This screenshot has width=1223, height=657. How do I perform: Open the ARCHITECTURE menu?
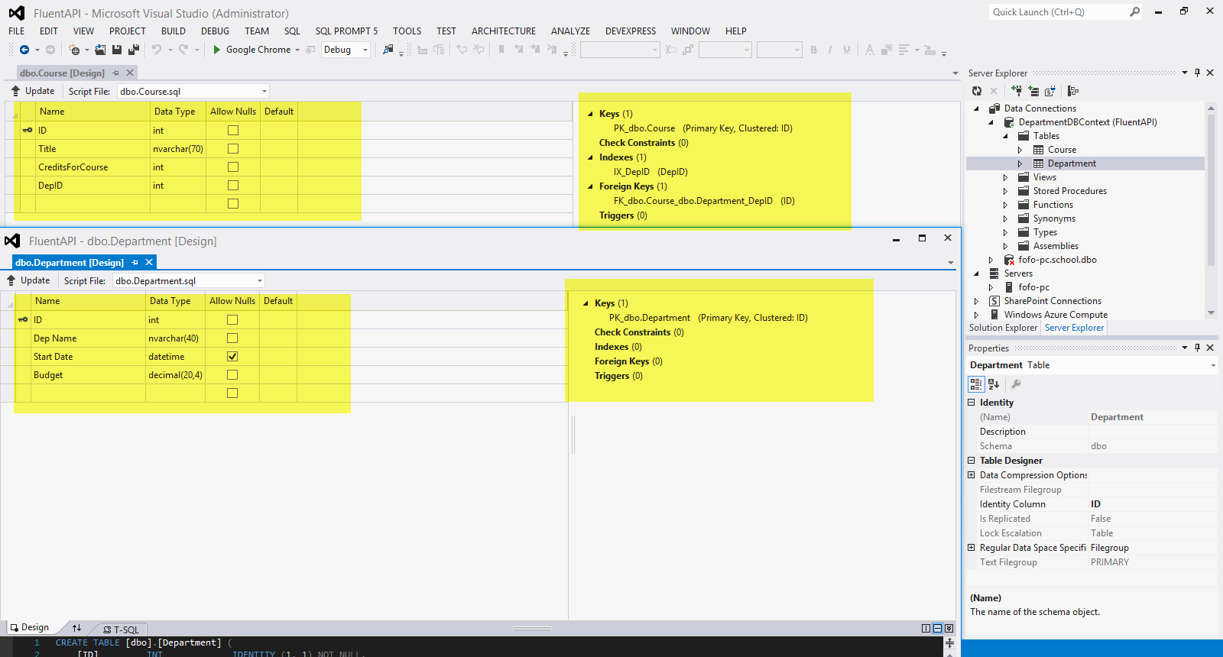coord(504,31)
